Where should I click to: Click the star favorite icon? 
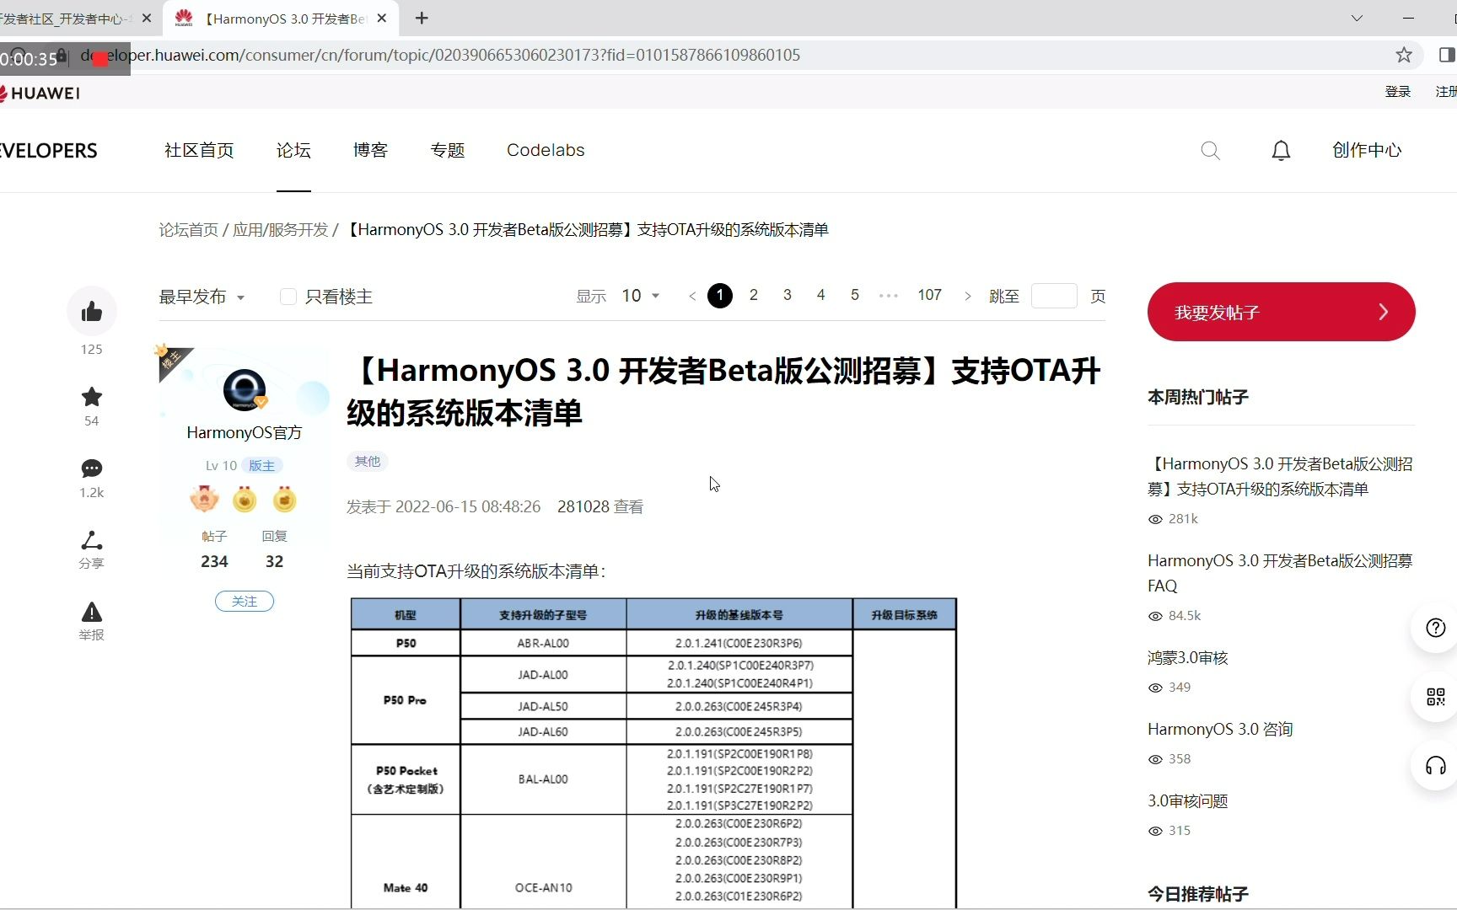point(92,396)
